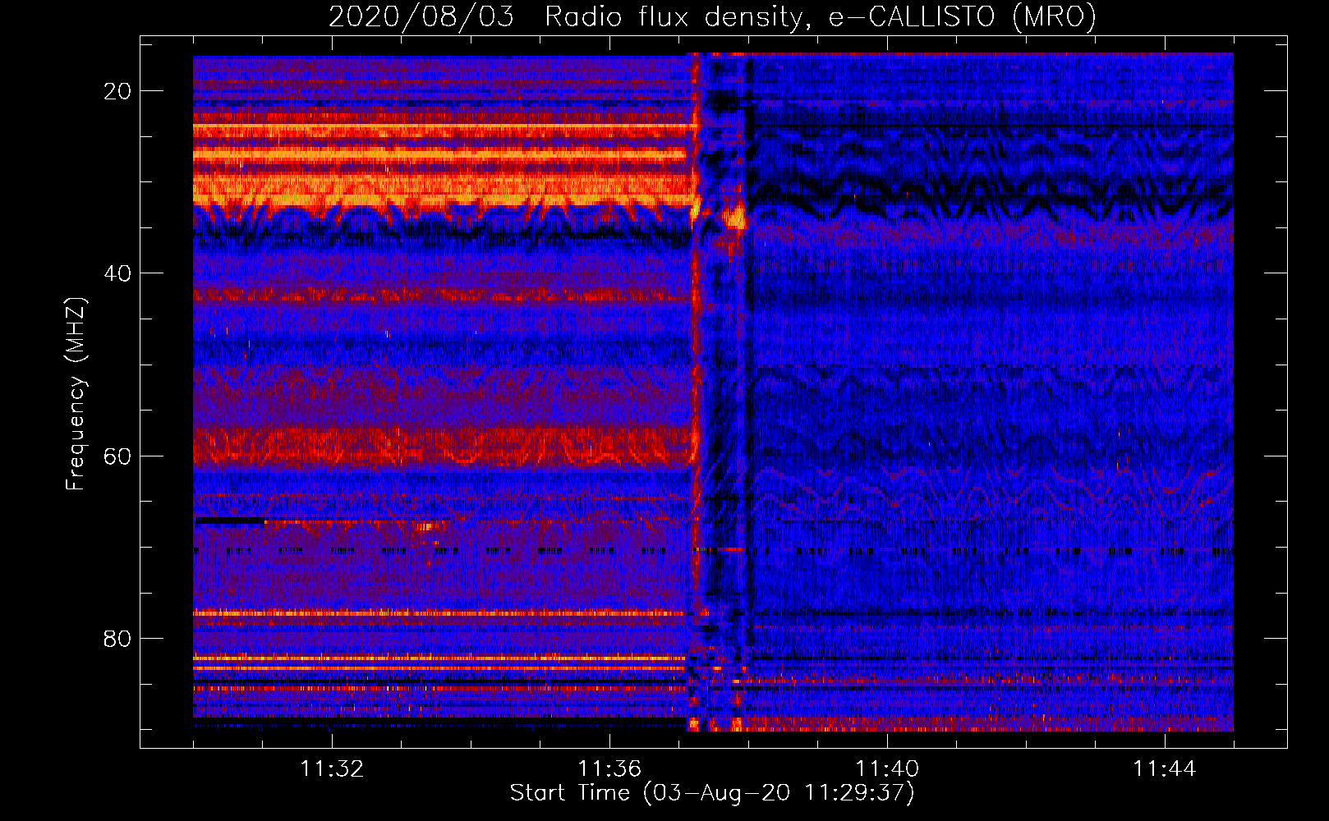The image size is (1329, 821).
Task: Click the 'Frequency (MHZ)' axis label
Action: (x=76, y=394)
